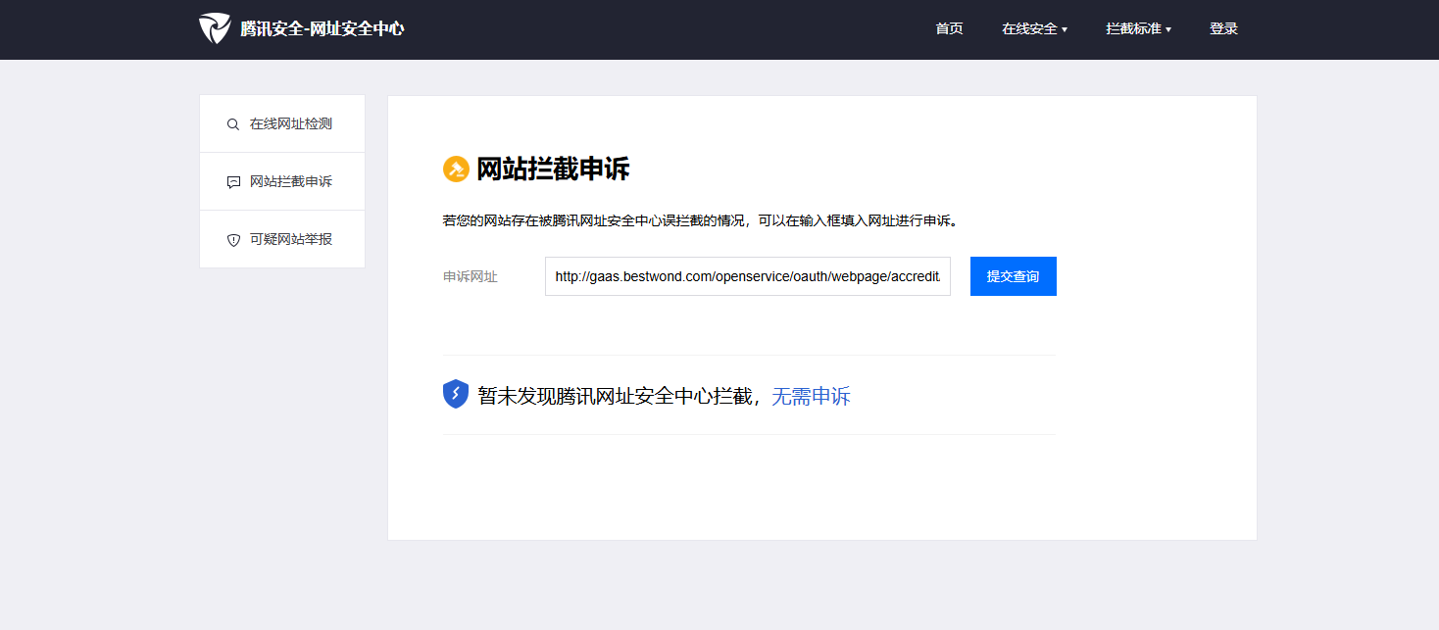Click the orange gavel icon by the heading

click(x=456, y=170)
